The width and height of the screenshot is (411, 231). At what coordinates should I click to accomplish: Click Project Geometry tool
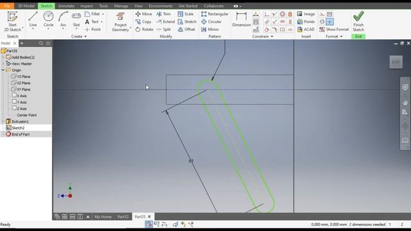pos(120,21)
